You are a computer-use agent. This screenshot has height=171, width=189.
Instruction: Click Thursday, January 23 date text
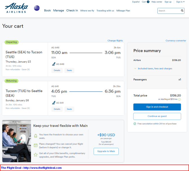pyautogui.click(x=18, y=62)
